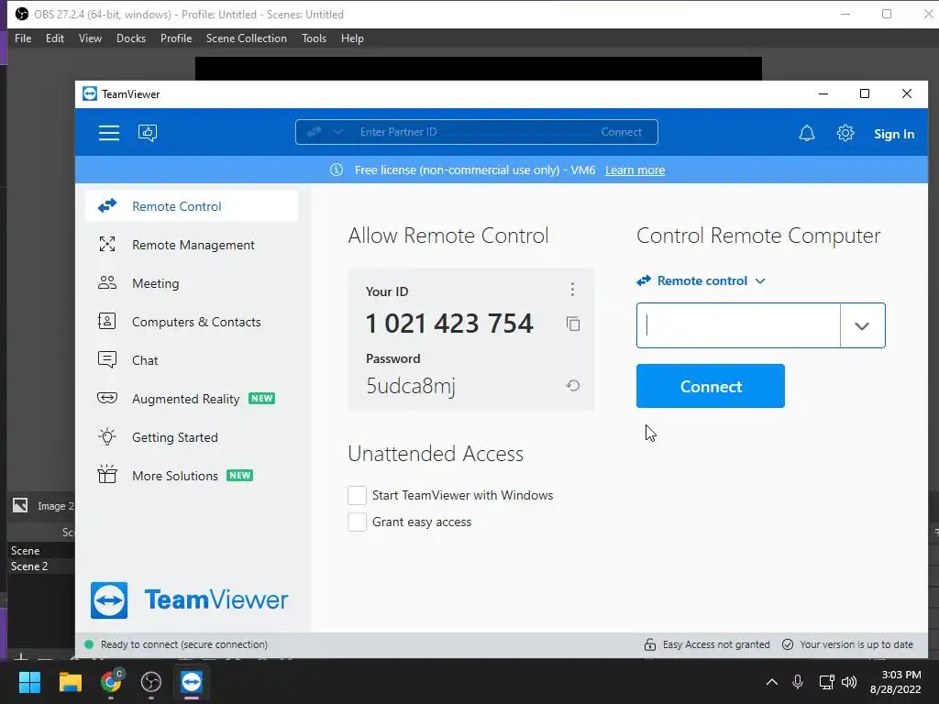
Task: Open the clock and date panel
Action: (x=895, y=682)
